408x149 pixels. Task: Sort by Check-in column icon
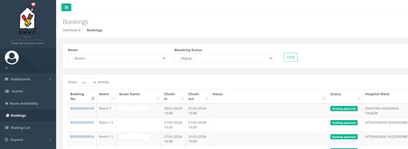tap(182, 99)
